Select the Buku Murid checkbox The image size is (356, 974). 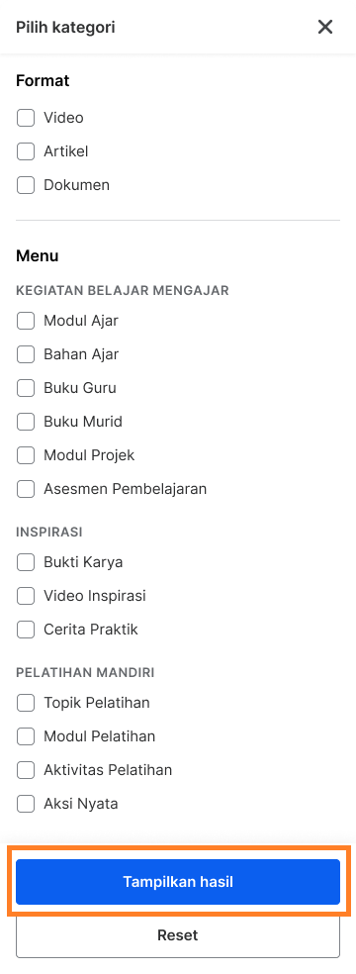click(x=26, y=422)
